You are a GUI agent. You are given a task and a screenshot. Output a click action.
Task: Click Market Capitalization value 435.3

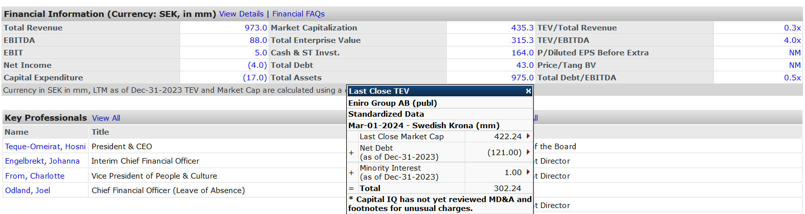[522, 28]
